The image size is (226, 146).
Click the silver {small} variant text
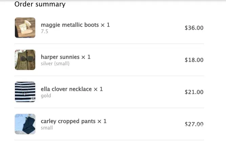55,64
